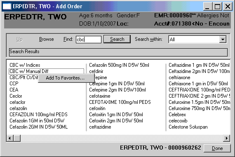
Task: Select Cefoxitin 2gm IN D5W 50ml
Action: click(116, 121)
